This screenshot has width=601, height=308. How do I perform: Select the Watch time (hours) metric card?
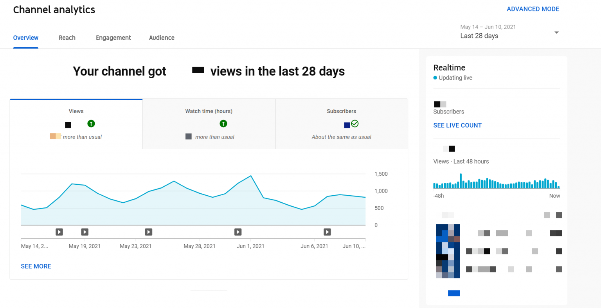[209, 123]
